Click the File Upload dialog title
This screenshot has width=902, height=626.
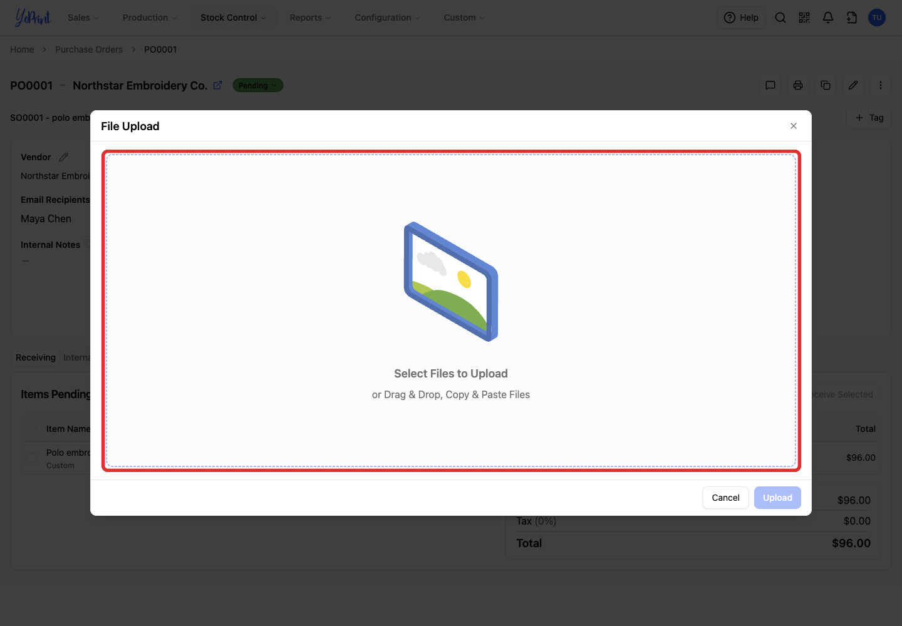pos(130,126)
